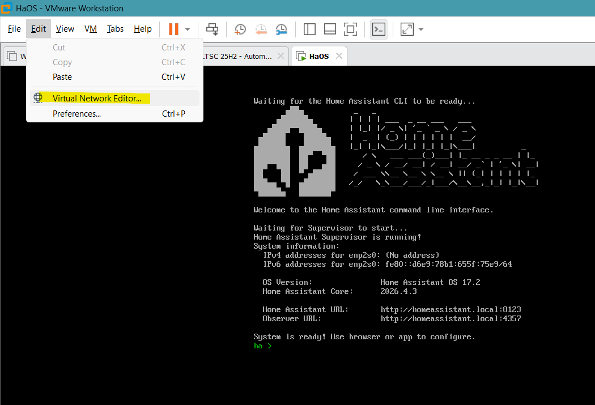Image resolution: width=595 pixels, height=405 pixels.
Task: Switch to the LTSC 25H2 tab
Action: coord(237,57)
